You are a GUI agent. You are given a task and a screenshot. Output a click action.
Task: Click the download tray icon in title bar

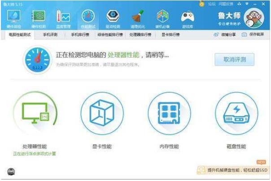coord(239,4)
